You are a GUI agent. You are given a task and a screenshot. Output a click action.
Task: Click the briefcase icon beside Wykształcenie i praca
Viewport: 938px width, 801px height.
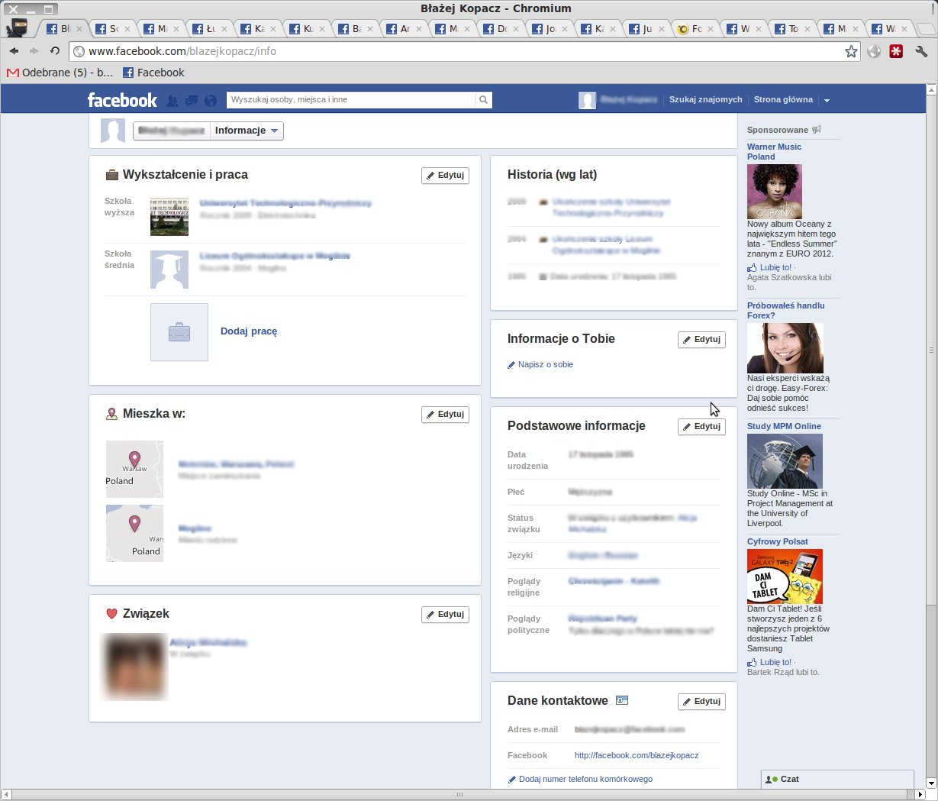click(111, 175)
